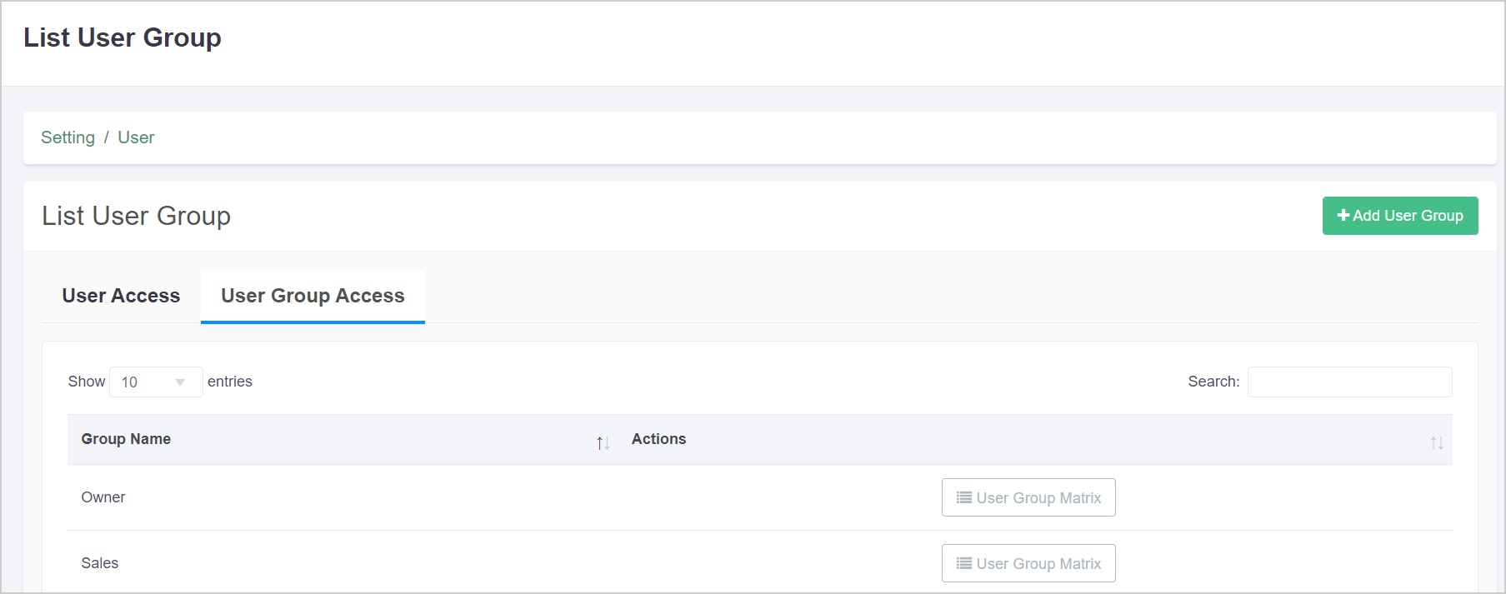Click the Group Name column header

[x=126, y=439]
